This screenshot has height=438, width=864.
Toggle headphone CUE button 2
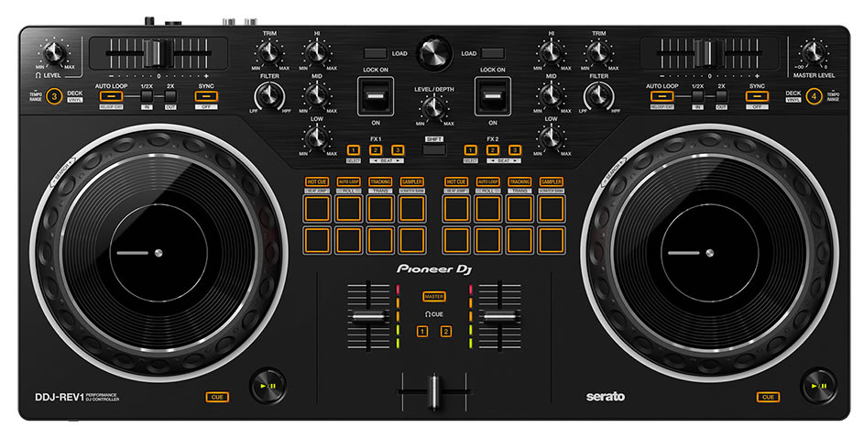coord(446,332)
